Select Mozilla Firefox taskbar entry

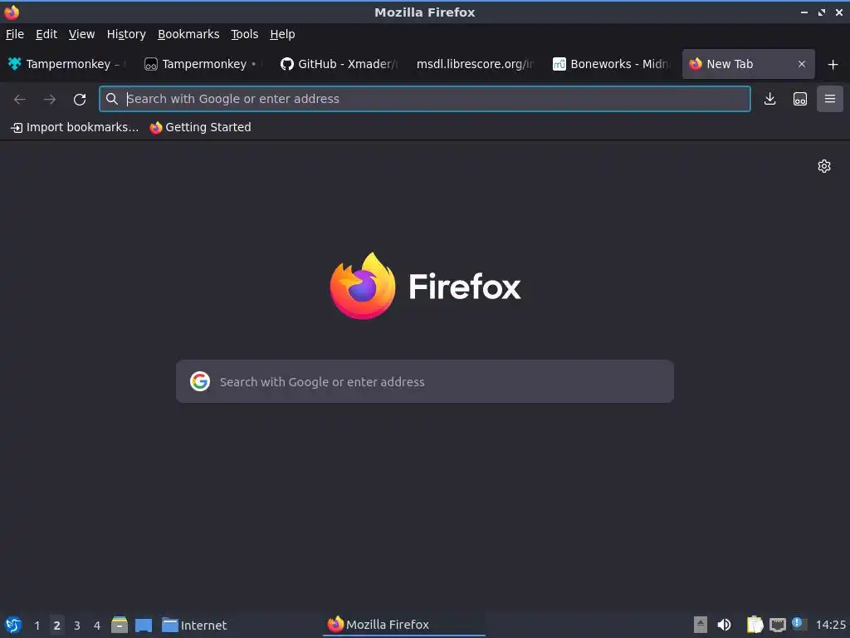coord(404,625)
